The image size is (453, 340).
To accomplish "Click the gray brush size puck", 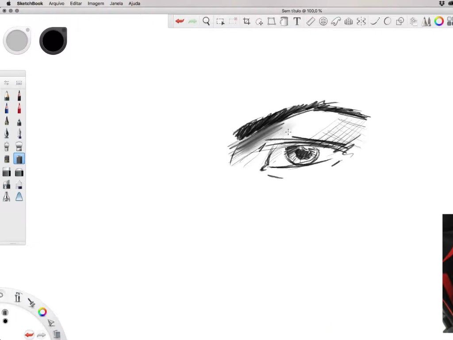I will (x=17, y=41).
